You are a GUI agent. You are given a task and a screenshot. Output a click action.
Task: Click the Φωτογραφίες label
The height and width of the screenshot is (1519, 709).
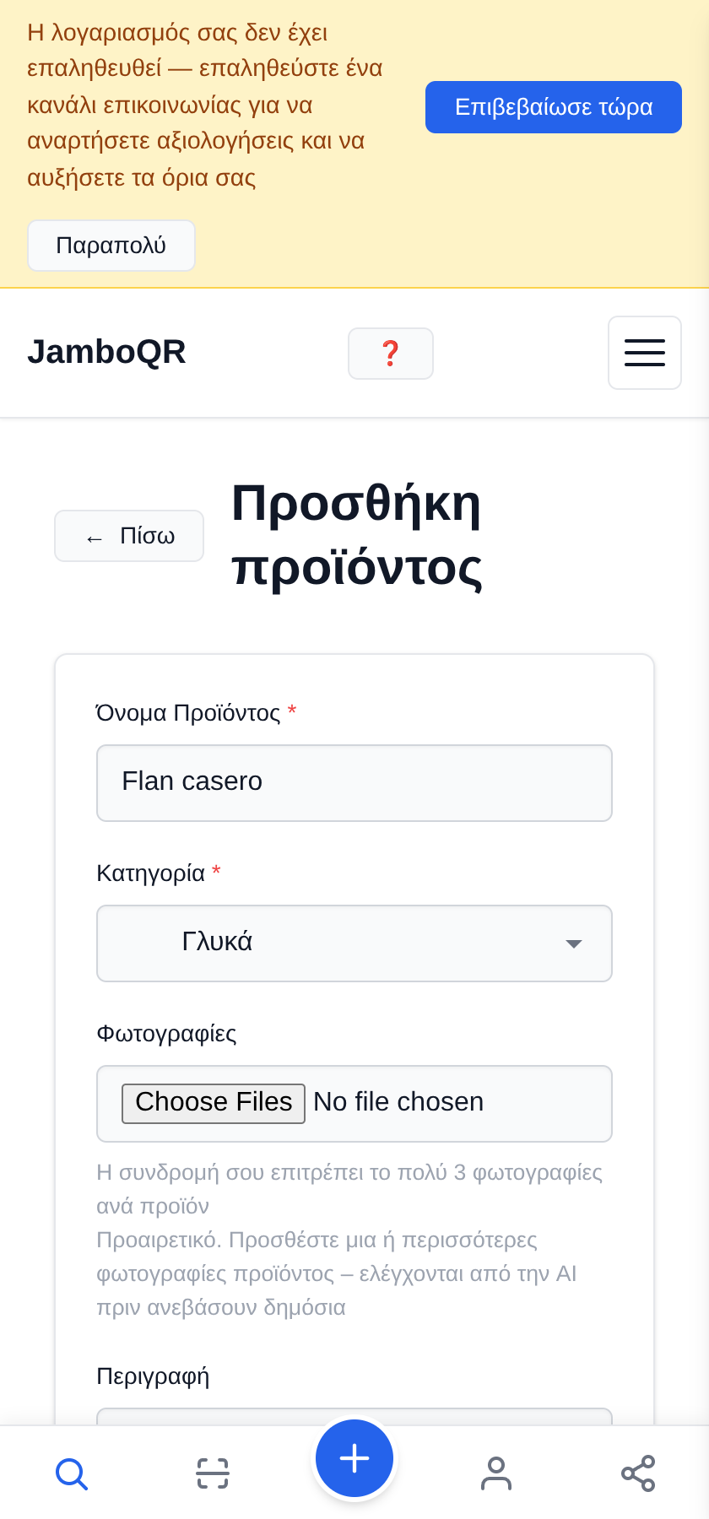(166, 1034)
